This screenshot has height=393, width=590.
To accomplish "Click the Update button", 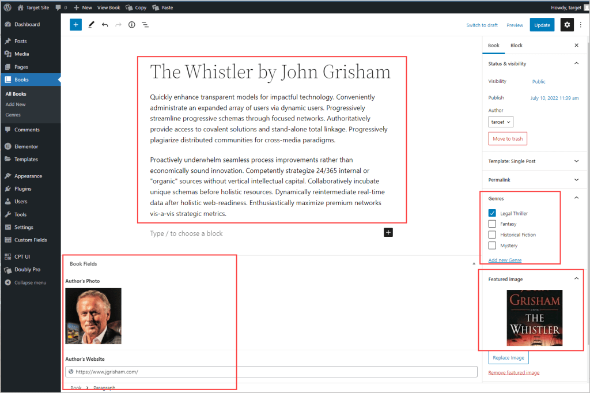I will point(542,25).
